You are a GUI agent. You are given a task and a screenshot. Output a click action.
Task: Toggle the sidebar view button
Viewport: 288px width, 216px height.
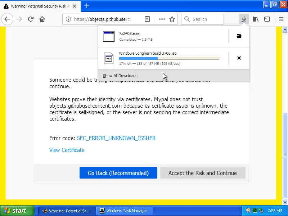tap(267, 19)
